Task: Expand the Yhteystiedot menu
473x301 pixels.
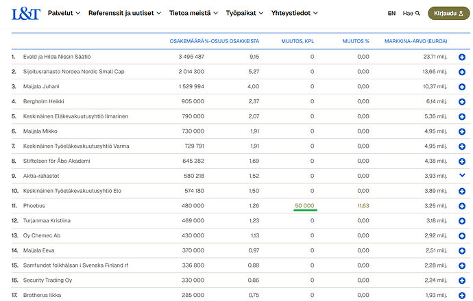Action: pos(294,13)
